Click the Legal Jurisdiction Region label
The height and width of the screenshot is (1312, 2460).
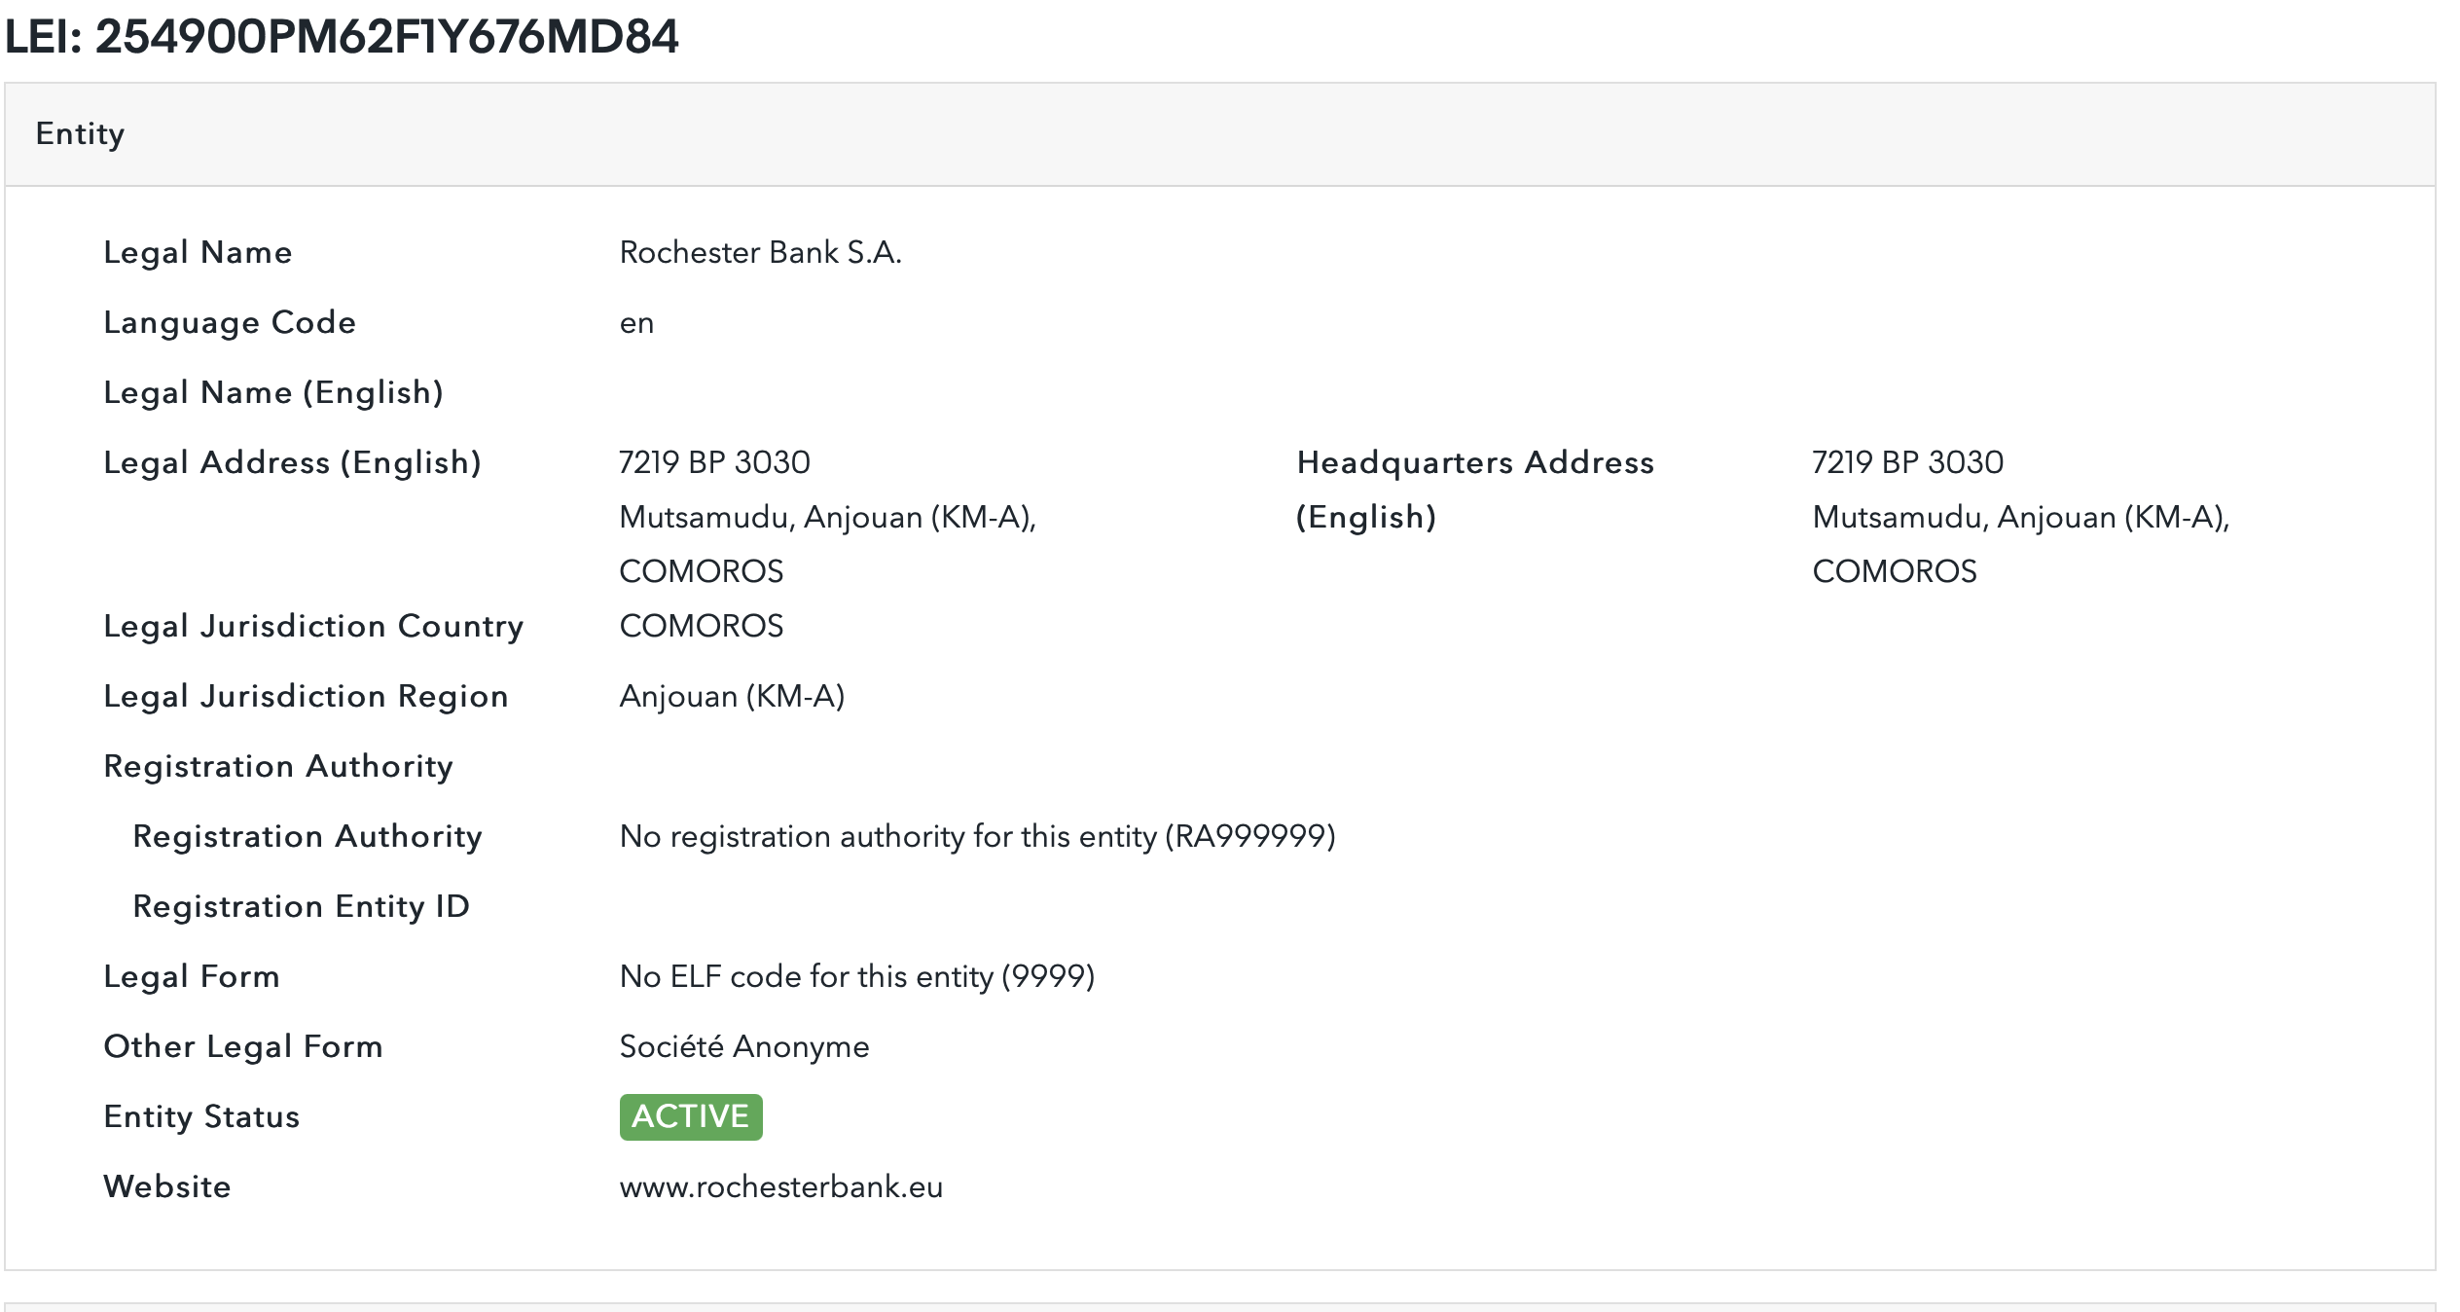306,696
